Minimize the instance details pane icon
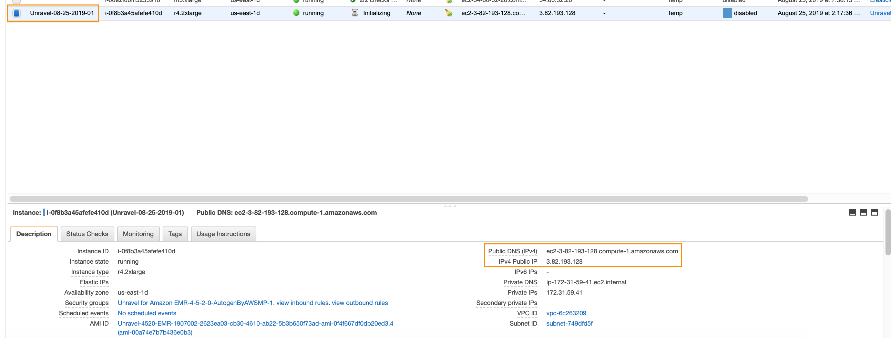891x338 pixels. 852,213
